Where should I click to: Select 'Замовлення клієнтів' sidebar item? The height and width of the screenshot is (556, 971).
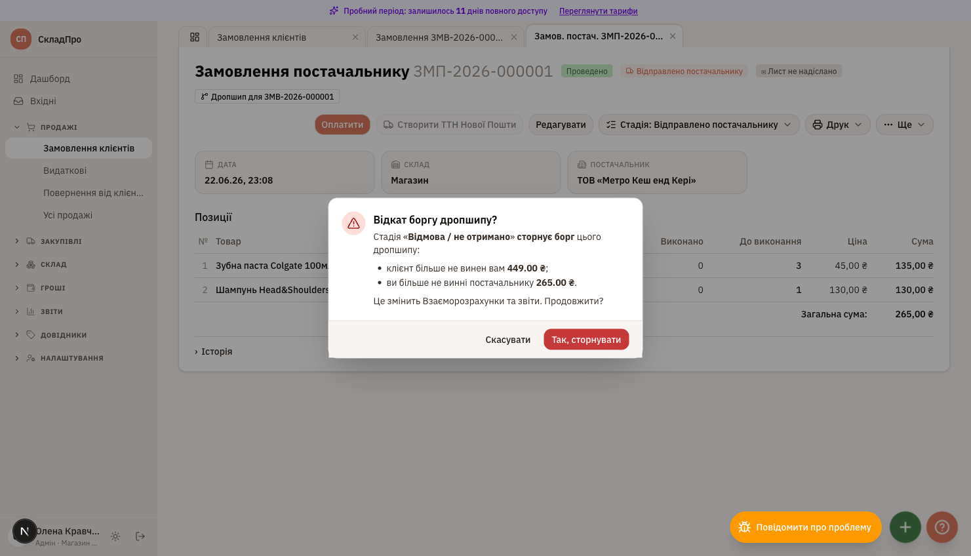tap(79, 148)
